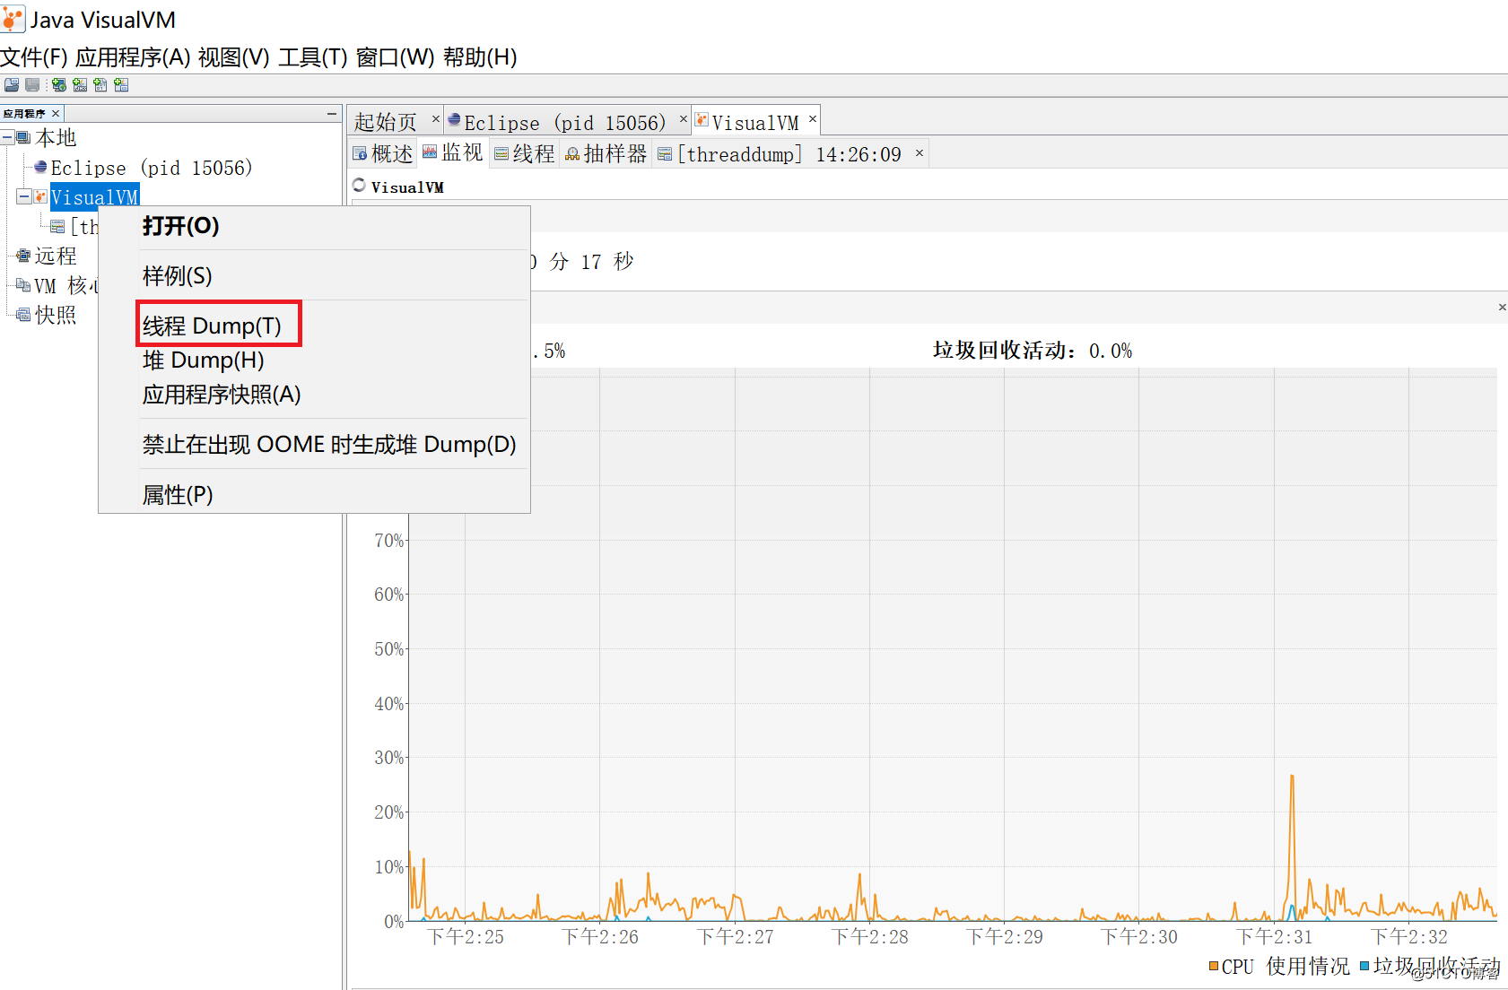Click the Add JMX Connection toolbar icon
The height and width of the screenshot is (990, 1508).
(x=80, y=85)
